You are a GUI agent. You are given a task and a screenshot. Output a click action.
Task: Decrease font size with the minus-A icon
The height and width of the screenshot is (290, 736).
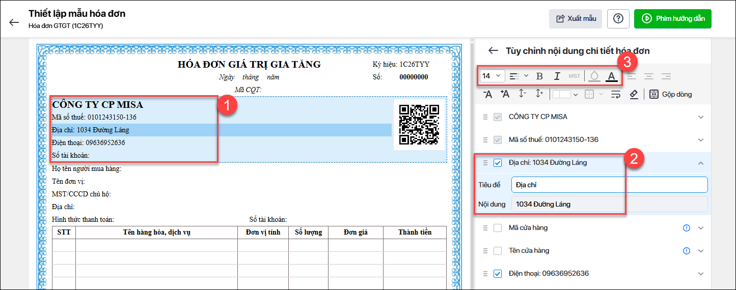[x=487, y=94]
